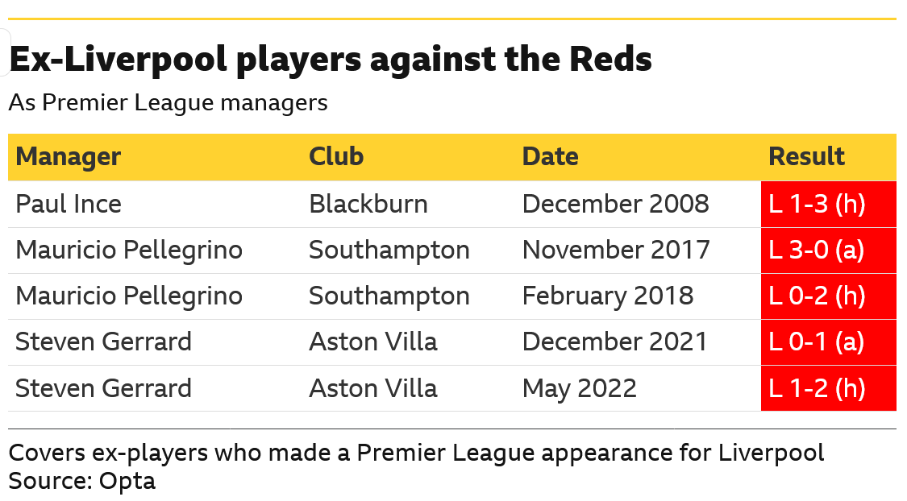Select the February 2018 date cell
This screenshot has width=907, height=501.
[x=607, y=296]
